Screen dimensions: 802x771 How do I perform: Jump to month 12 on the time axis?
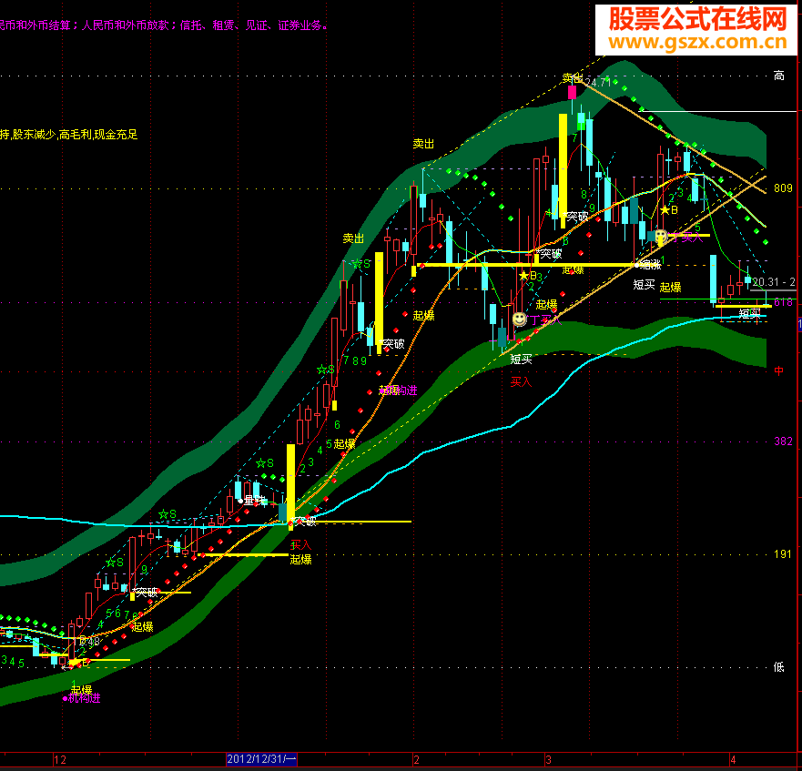(x=60, y=760)
